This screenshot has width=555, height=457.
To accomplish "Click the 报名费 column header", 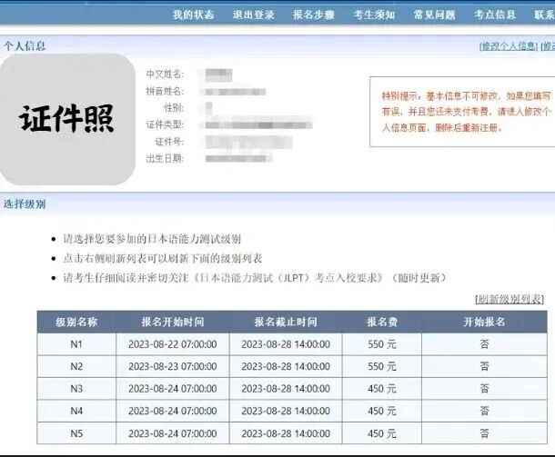I will click(381, 322).
